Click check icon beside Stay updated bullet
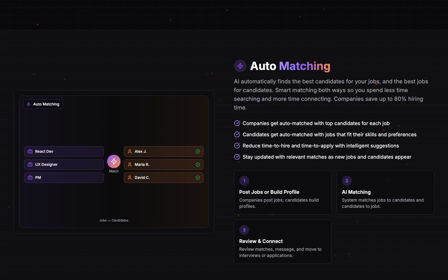The image size is (448, 280). 237,157
